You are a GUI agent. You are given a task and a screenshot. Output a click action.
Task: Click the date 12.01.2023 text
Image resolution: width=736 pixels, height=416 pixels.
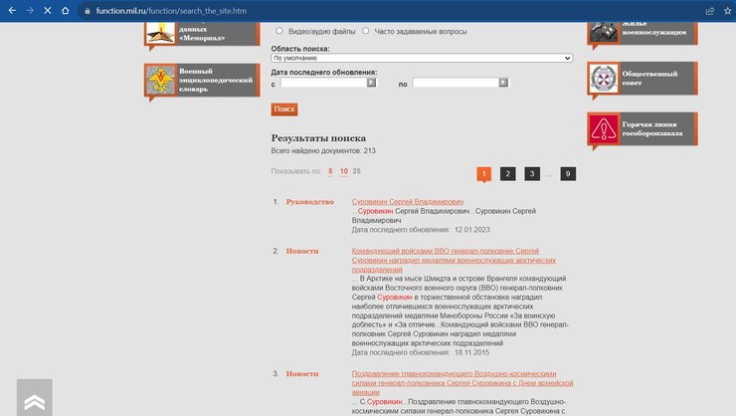click(471, 230)
